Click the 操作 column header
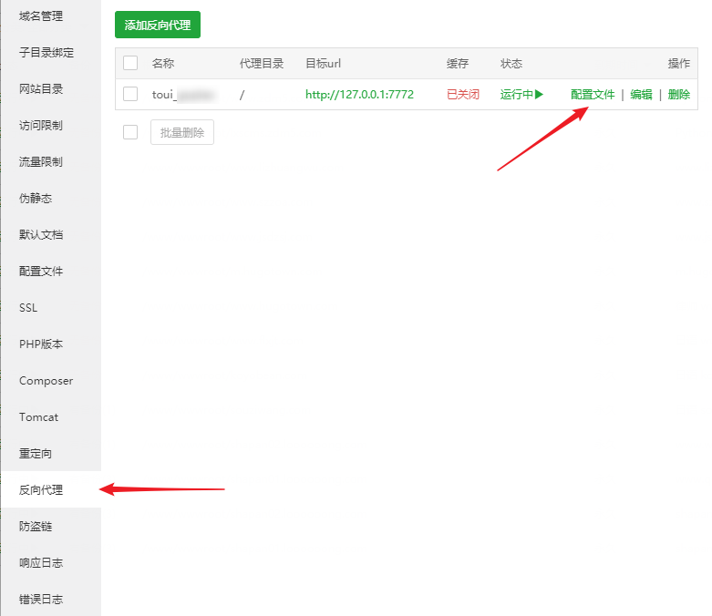 click(679, 64)
